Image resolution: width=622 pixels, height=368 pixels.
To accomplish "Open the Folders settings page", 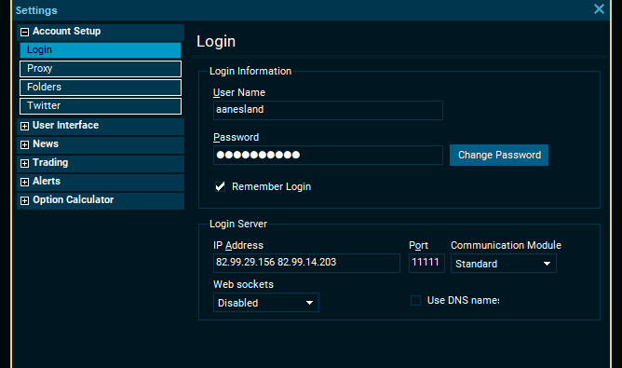I will pos(101,88).
